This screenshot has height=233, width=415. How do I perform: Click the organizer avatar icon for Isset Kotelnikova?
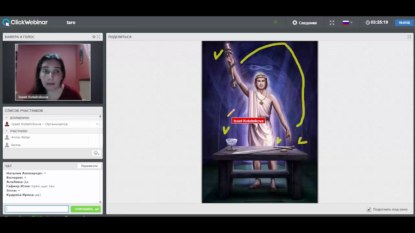coord(7,124)
